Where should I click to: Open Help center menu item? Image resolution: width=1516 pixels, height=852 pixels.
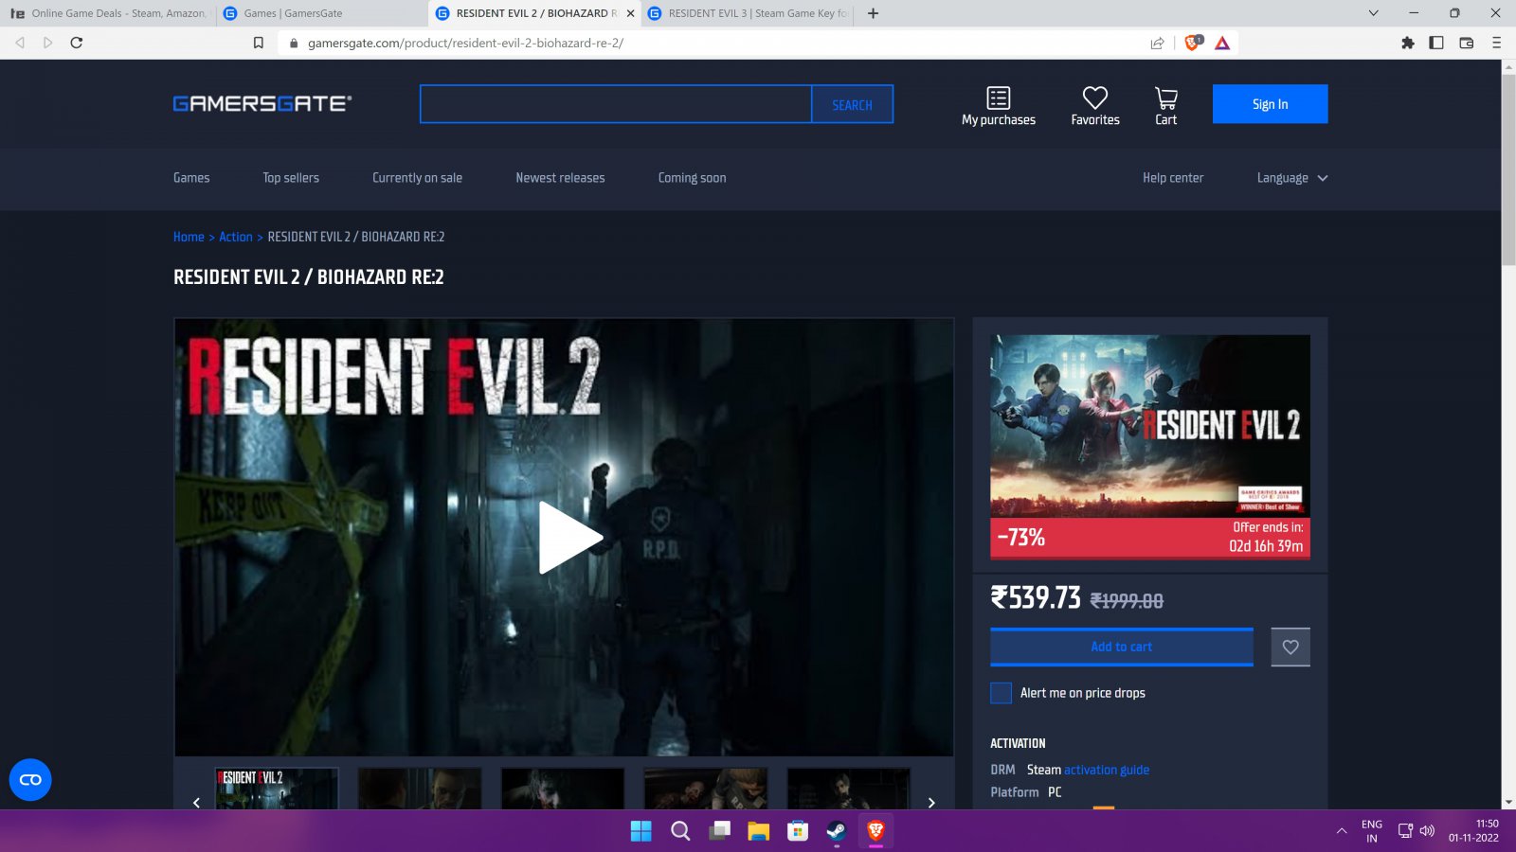[1173, 178]
